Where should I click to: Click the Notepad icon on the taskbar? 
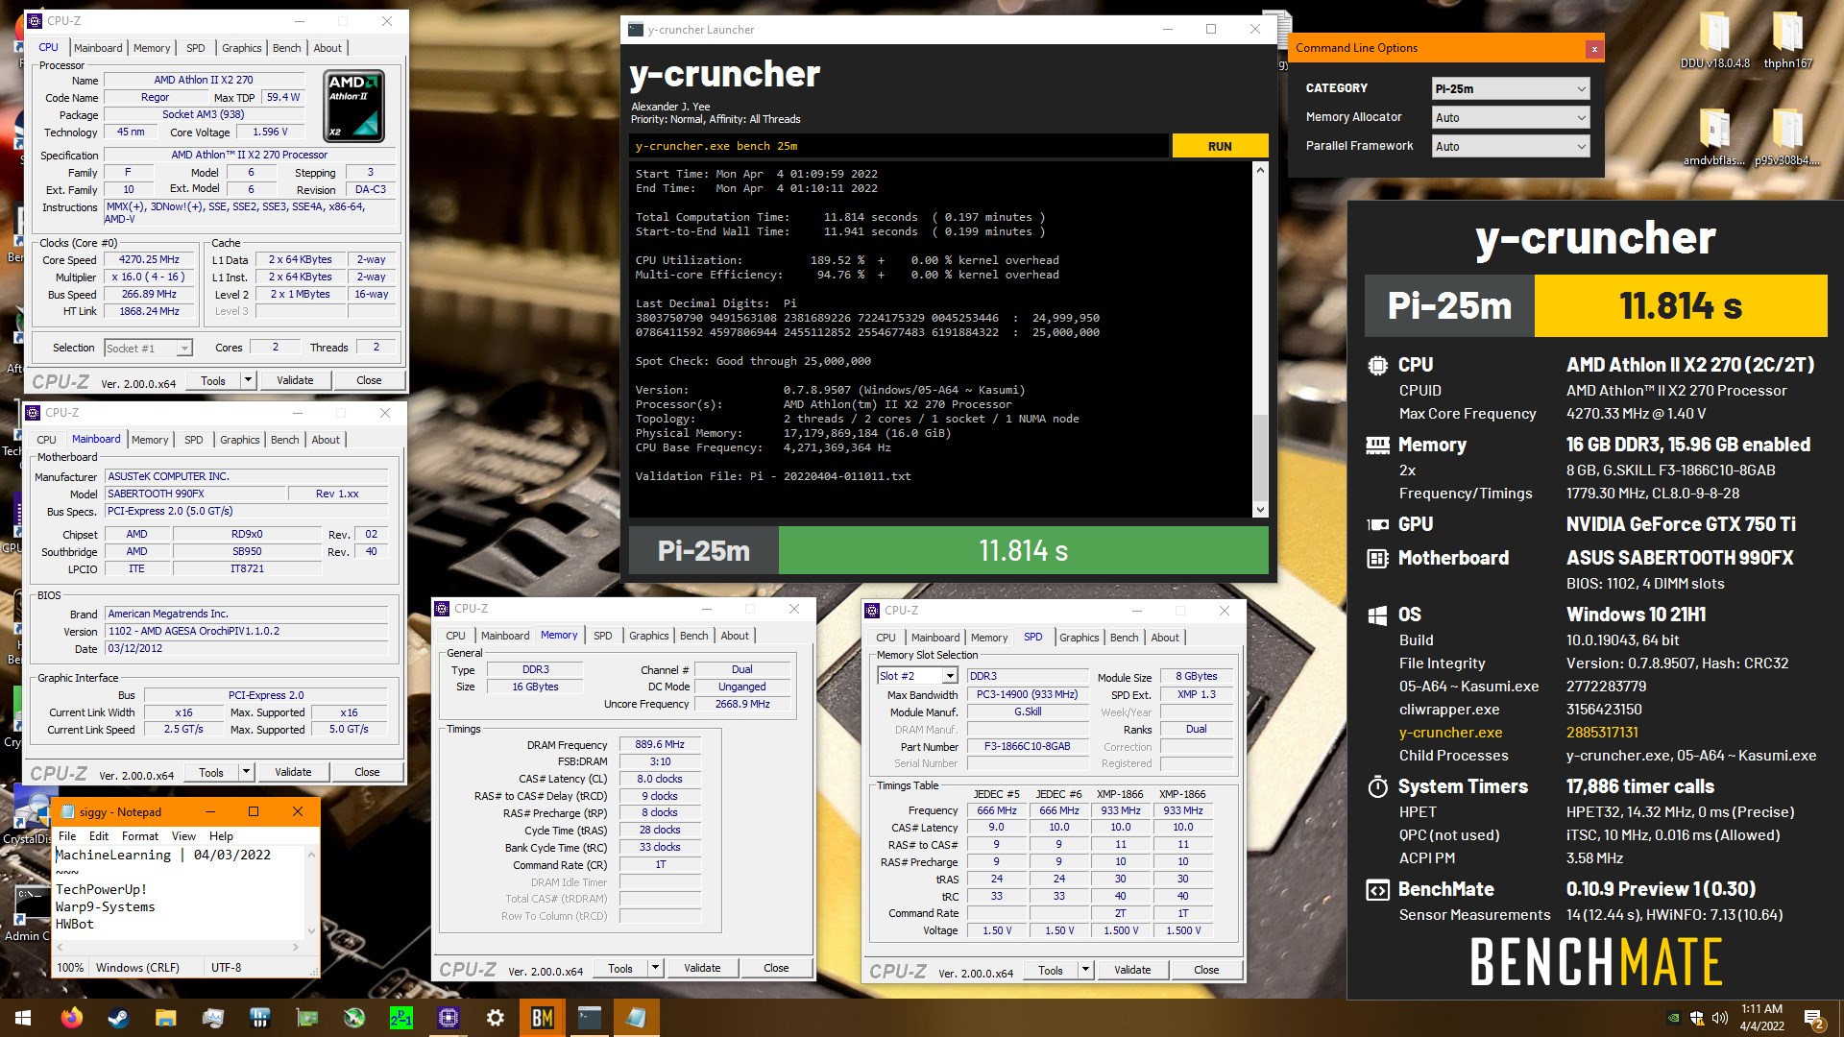coord(637,1018)
